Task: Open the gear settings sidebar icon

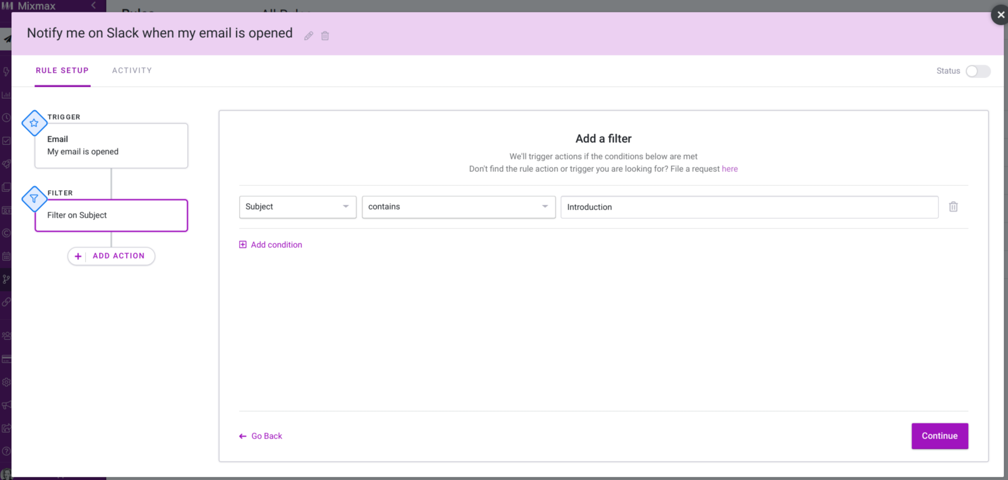Action: point(6,382)
